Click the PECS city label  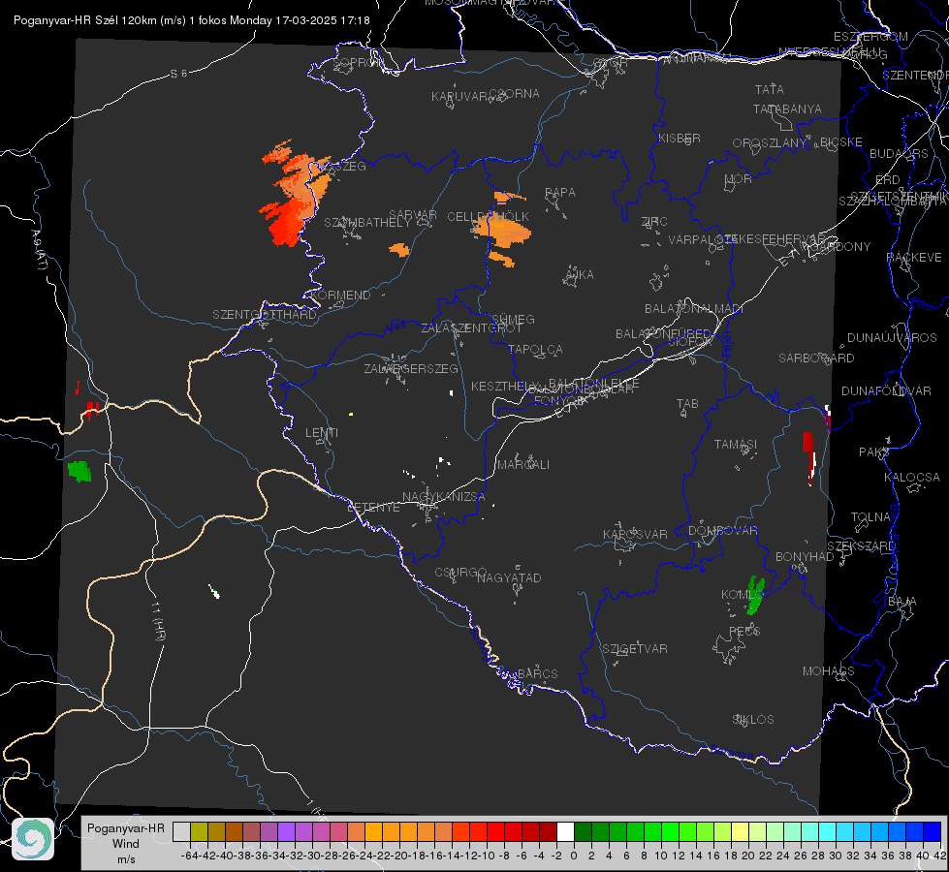(744, 631)
